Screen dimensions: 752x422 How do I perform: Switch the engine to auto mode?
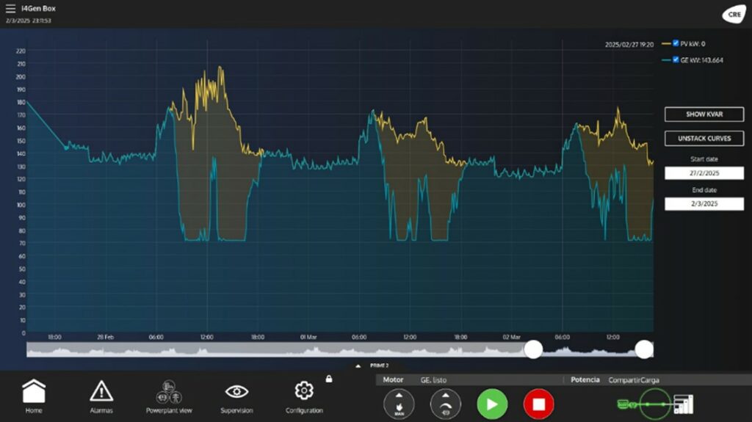click(446, 404)
